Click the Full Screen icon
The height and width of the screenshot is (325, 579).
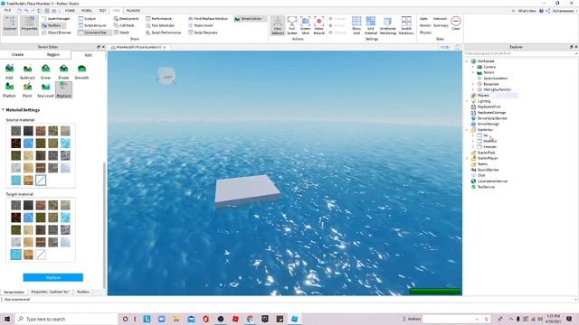[x=292, y=25]
